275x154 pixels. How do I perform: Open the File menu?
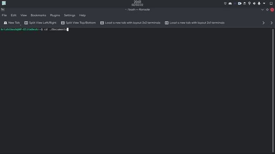click(4, 15)
